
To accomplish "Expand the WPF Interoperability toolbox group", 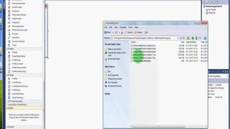I will tap(7, 101).
